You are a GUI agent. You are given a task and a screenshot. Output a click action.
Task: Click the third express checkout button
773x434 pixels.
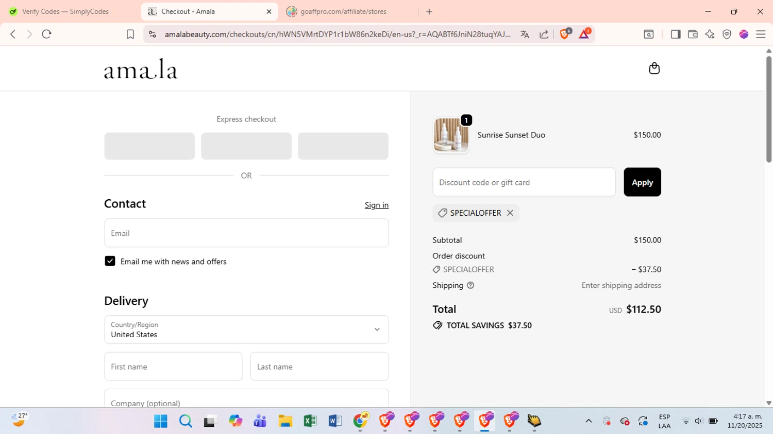[343, 146]
